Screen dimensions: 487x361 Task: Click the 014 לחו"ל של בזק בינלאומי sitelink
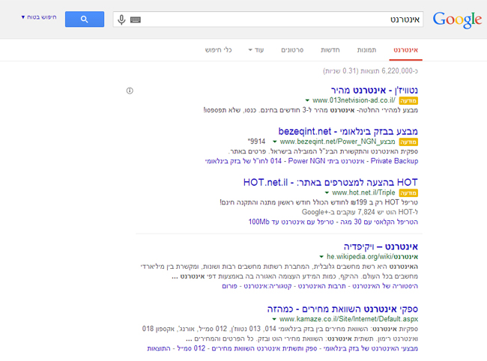click(x=243, y=161)
